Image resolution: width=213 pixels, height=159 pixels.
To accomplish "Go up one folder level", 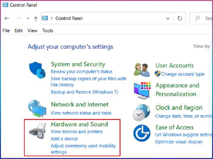I will 36,19.
